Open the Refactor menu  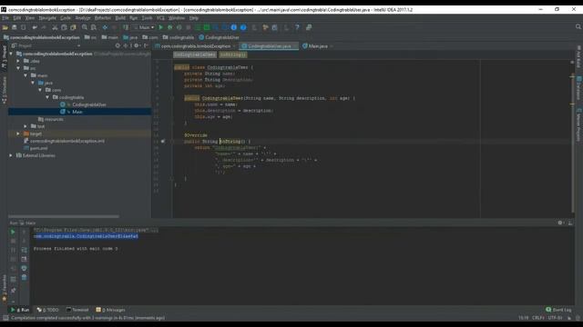coord(103,18)
